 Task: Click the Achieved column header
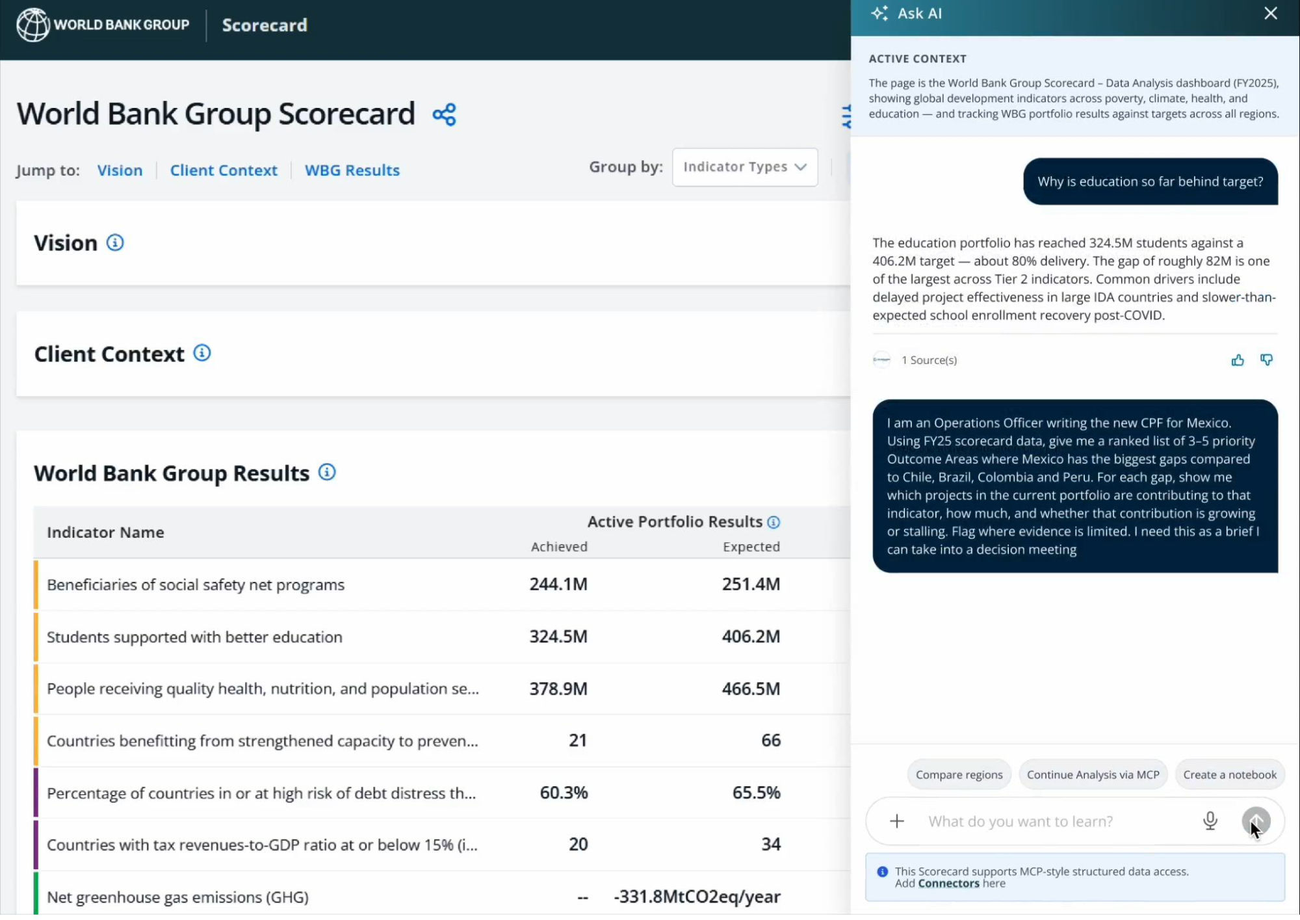point(559,547)
